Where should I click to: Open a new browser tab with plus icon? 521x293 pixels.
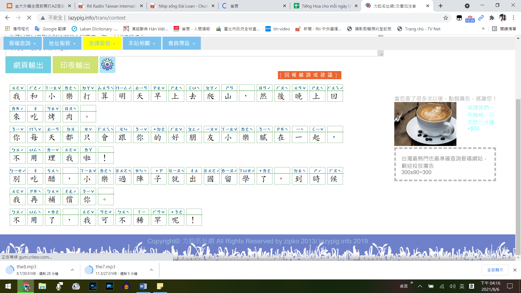coord(440,6)
